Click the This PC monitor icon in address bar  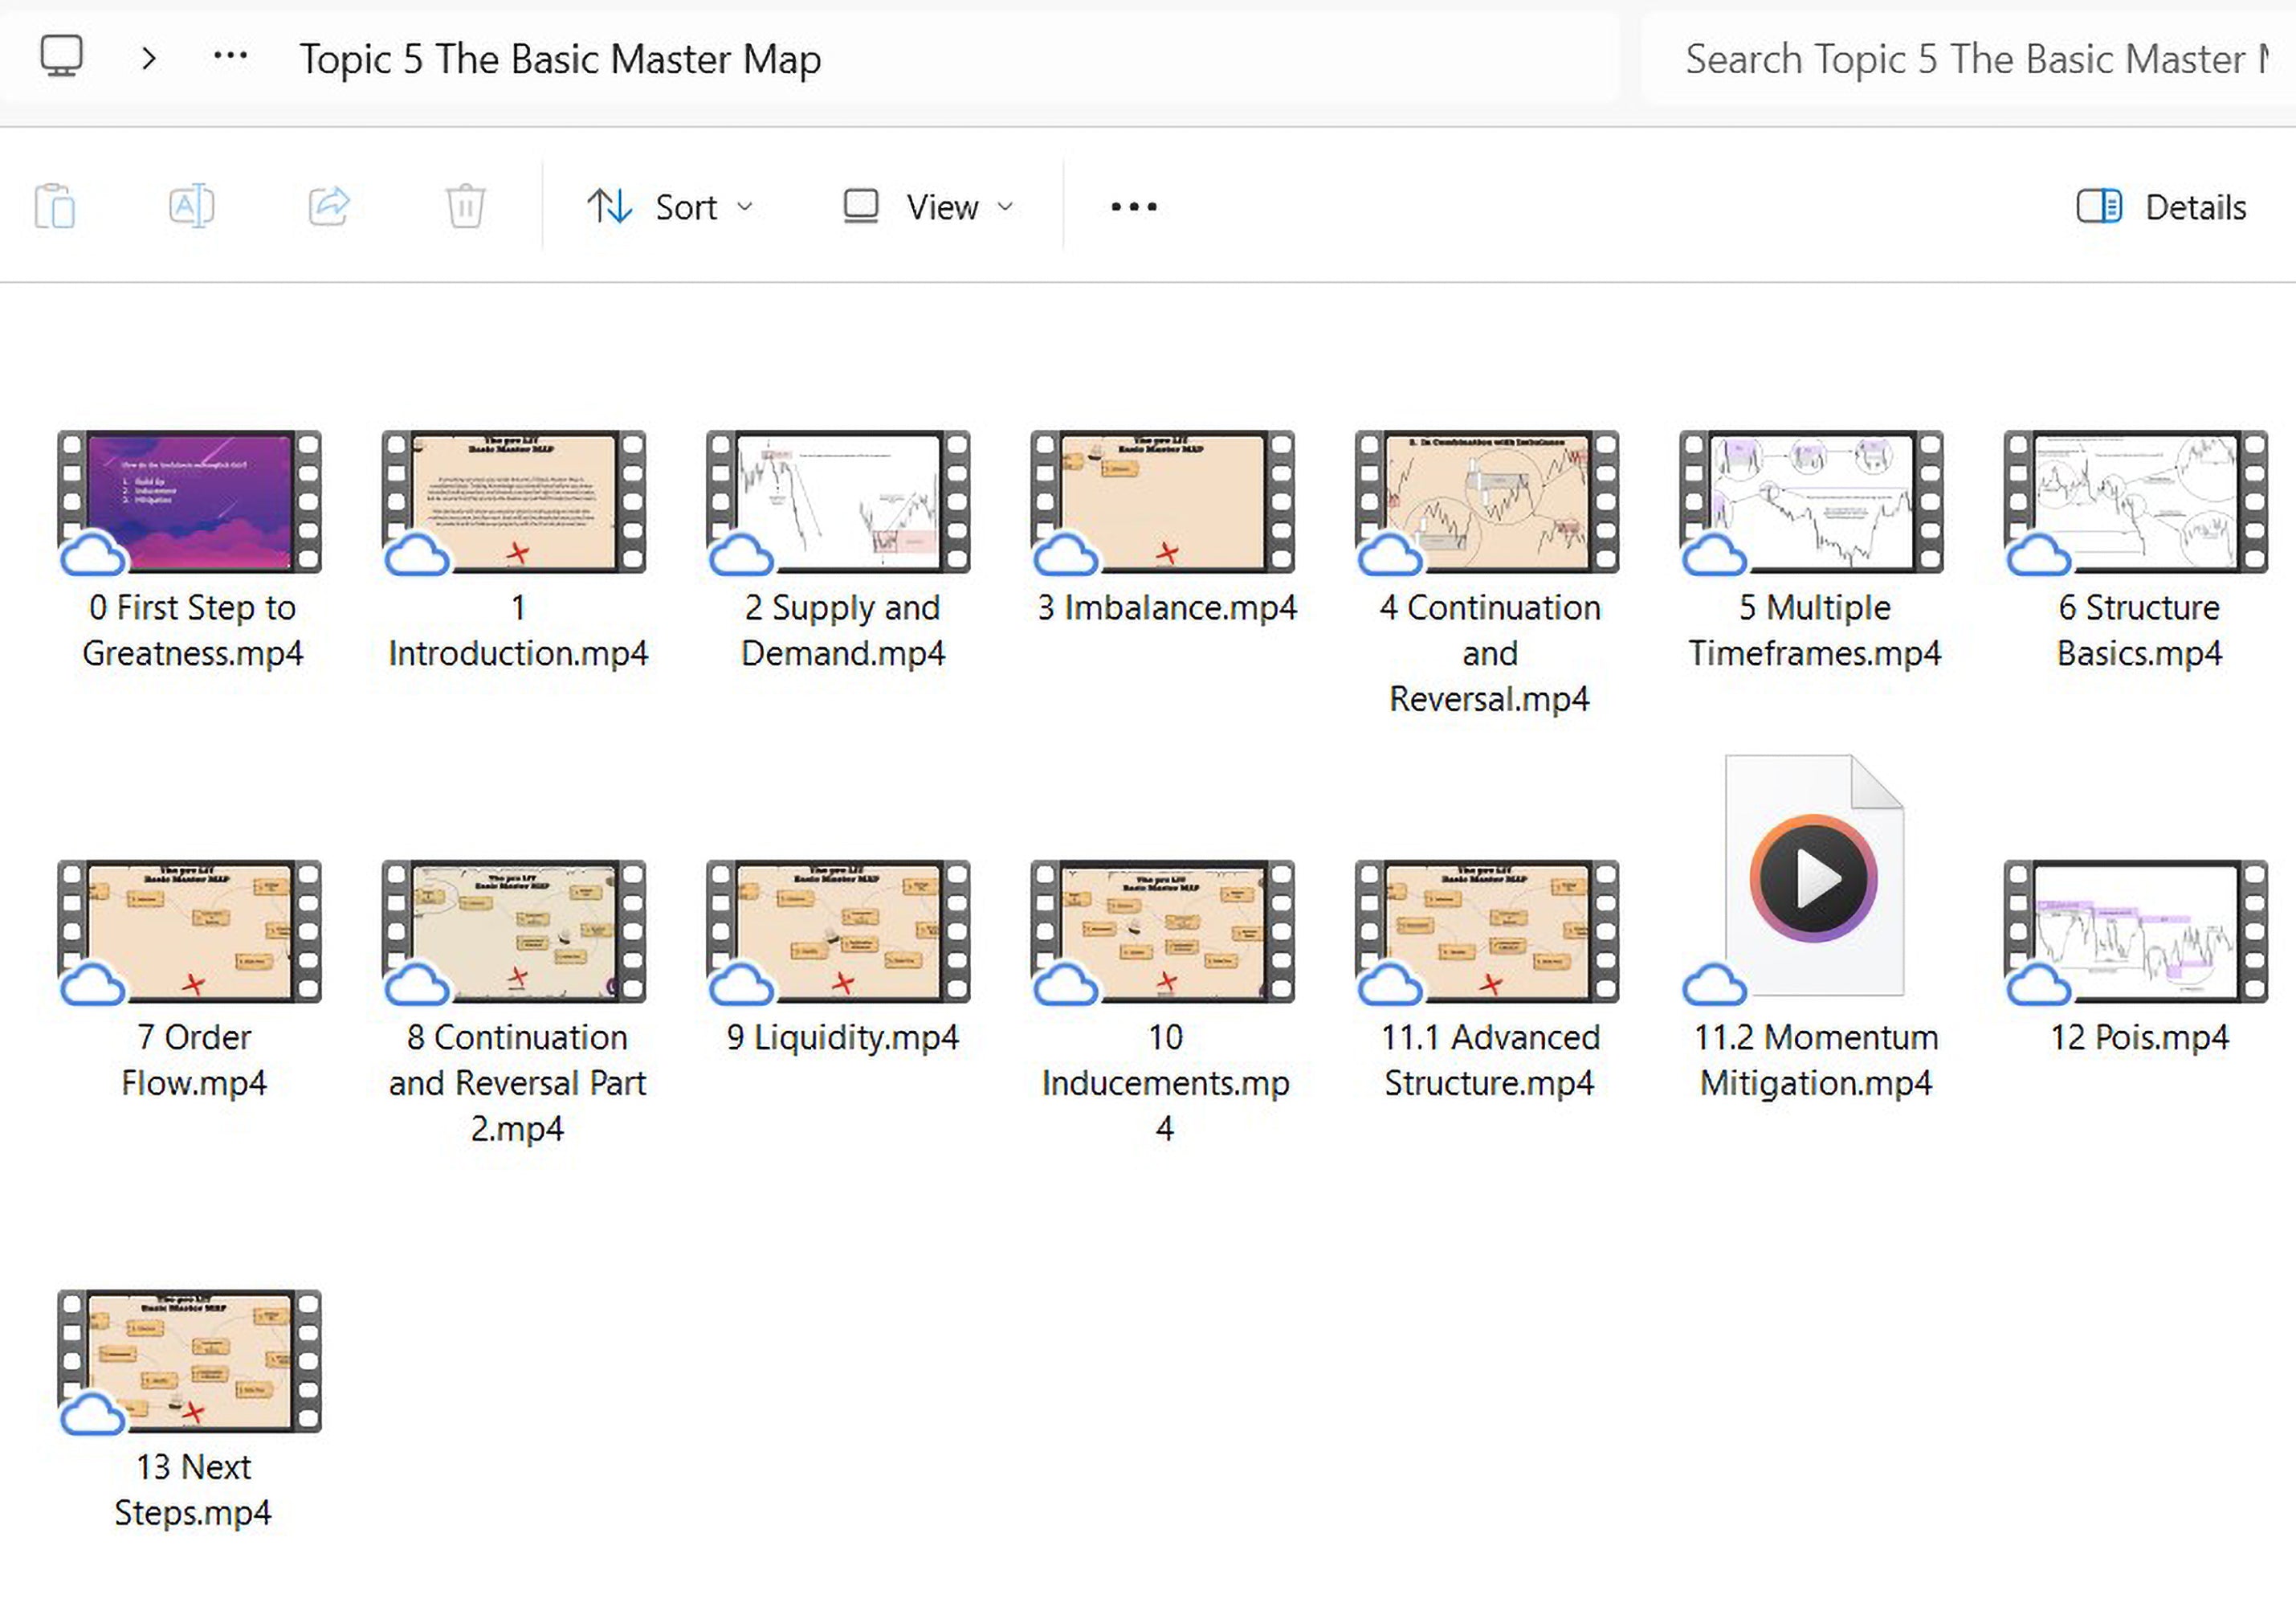point(61,56)
